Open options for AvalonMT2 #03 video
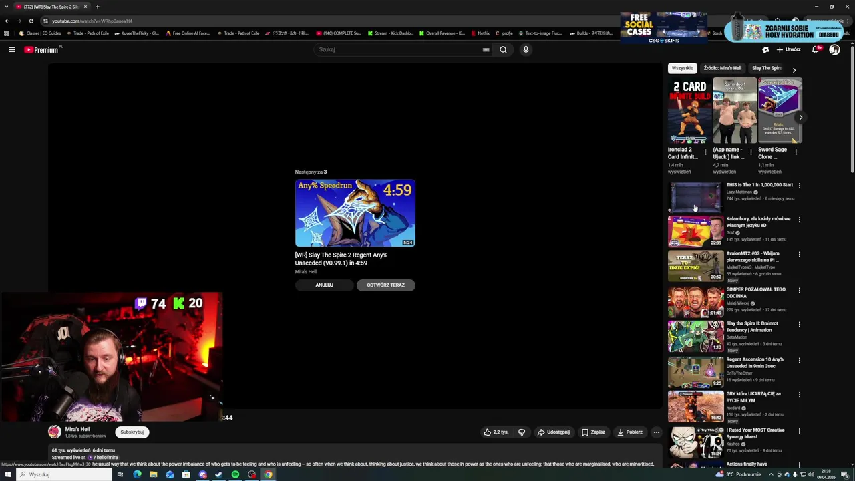This screenshot has height=481, width=855. click(x=799, y=255)
